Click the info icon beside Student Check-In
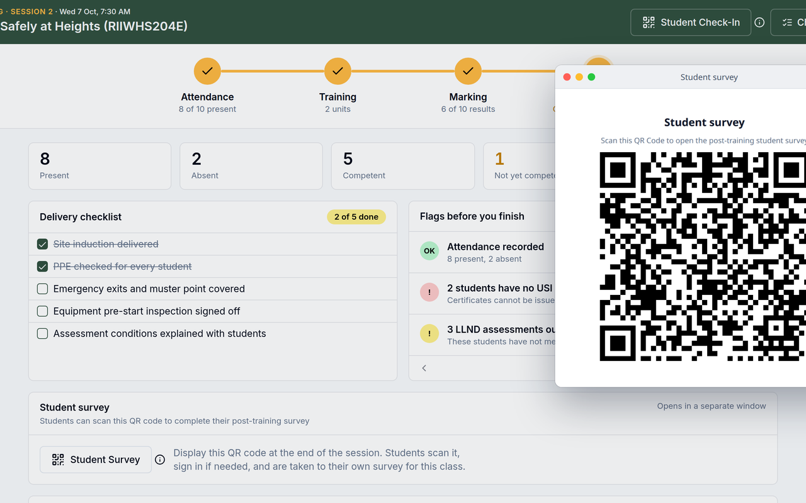 click(759, 23)
